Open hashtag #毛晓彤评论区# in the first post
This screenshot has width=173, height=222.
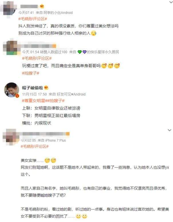(x=33, y=19)
